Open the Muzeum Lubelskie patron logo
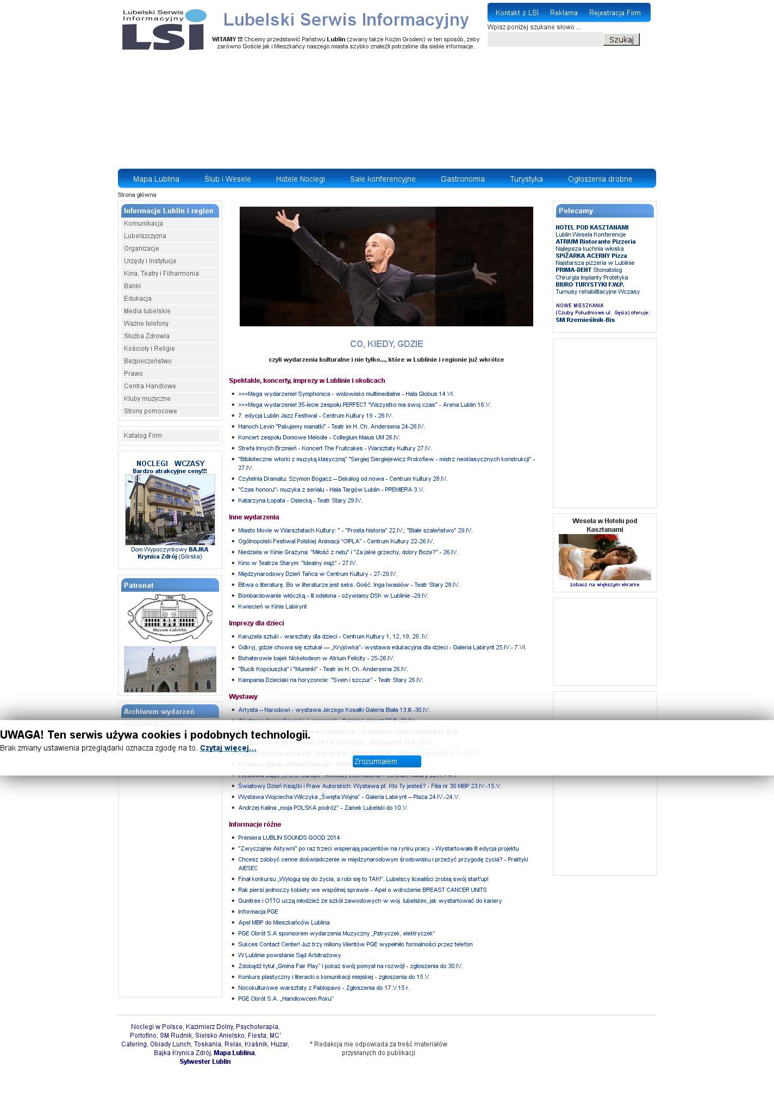Image resolution: width=774 pixels, height=1097 pixels. [x=169, y=618]
